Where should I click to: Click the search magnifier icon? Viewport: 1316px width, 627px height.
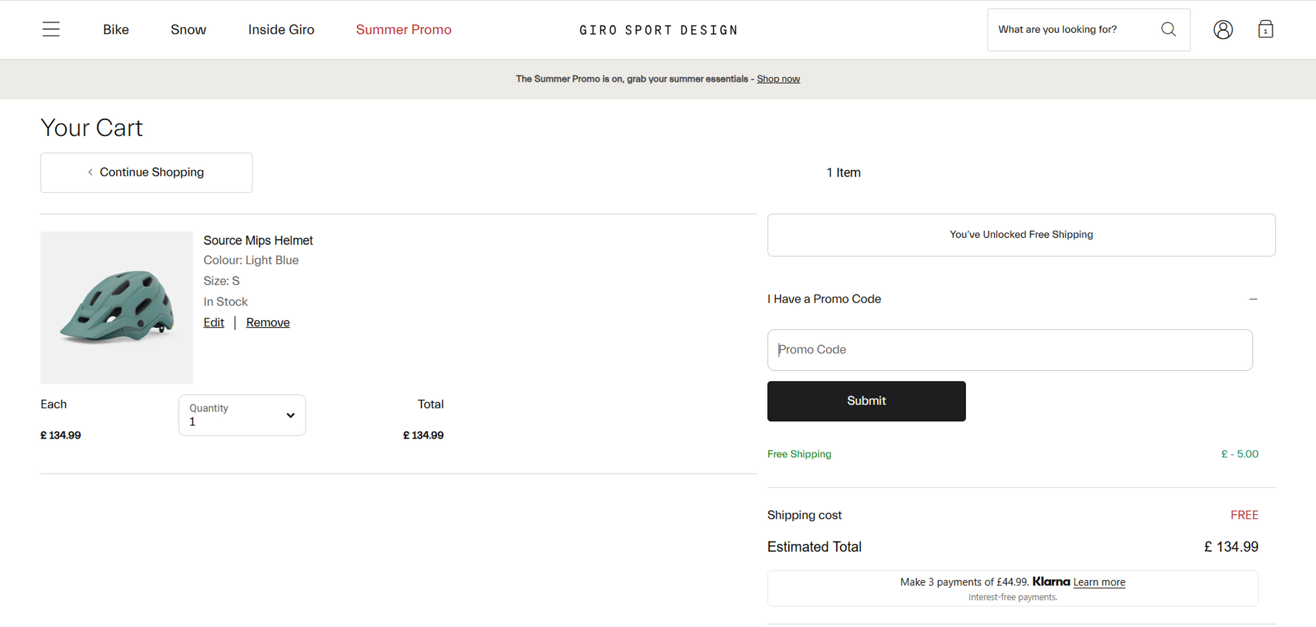point(1168,29)
